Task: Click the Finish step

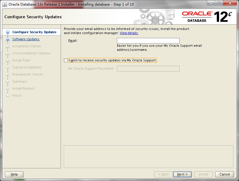Action: [x=17, y=95]
